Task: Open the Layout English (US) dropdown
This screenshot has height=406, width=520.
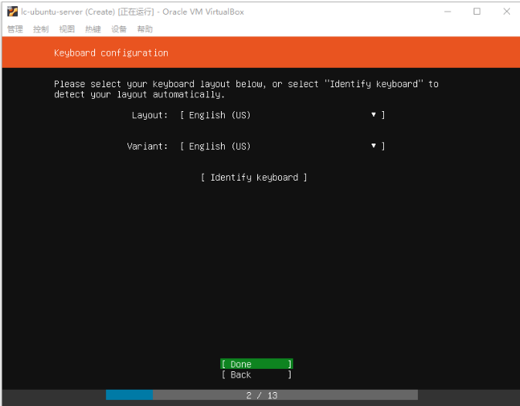Action: point(283,115)
